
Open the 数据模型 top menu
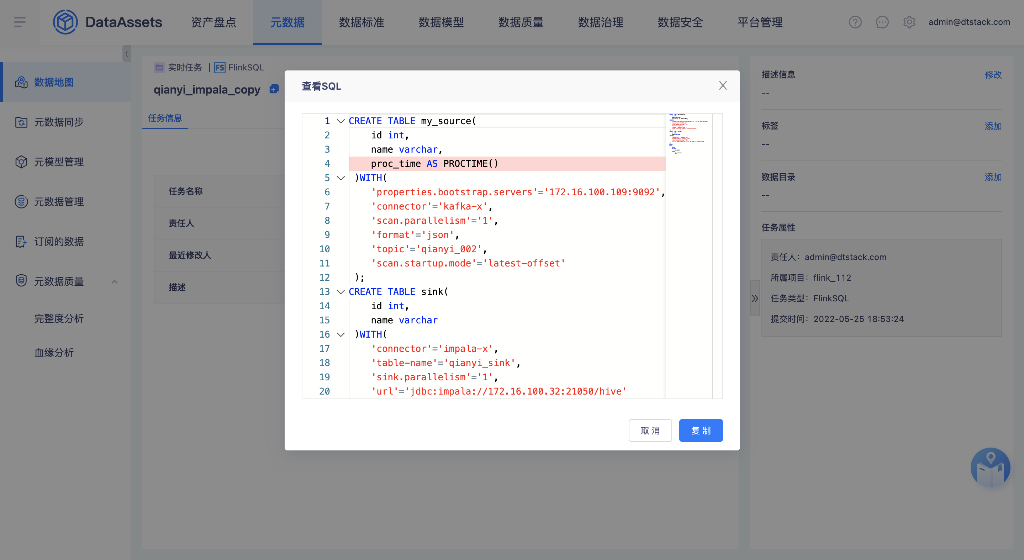point(441,22)
